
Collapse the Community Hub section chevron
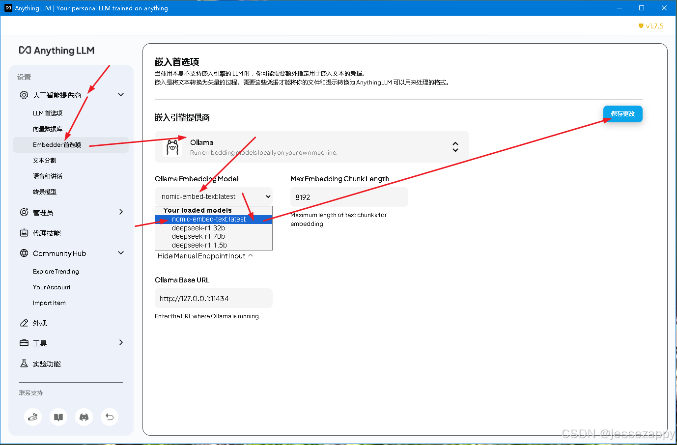121,253
